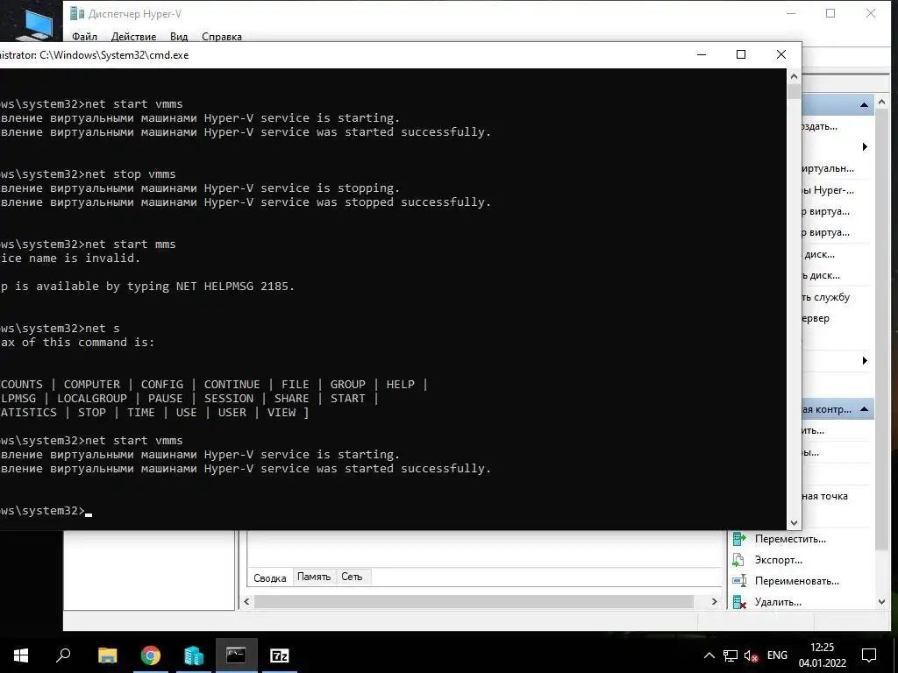Viewport: 898px width, 673px height.
Task: Choose Удалить... in the actions pane
Action: pyautogui.click(x=778, y=602)
